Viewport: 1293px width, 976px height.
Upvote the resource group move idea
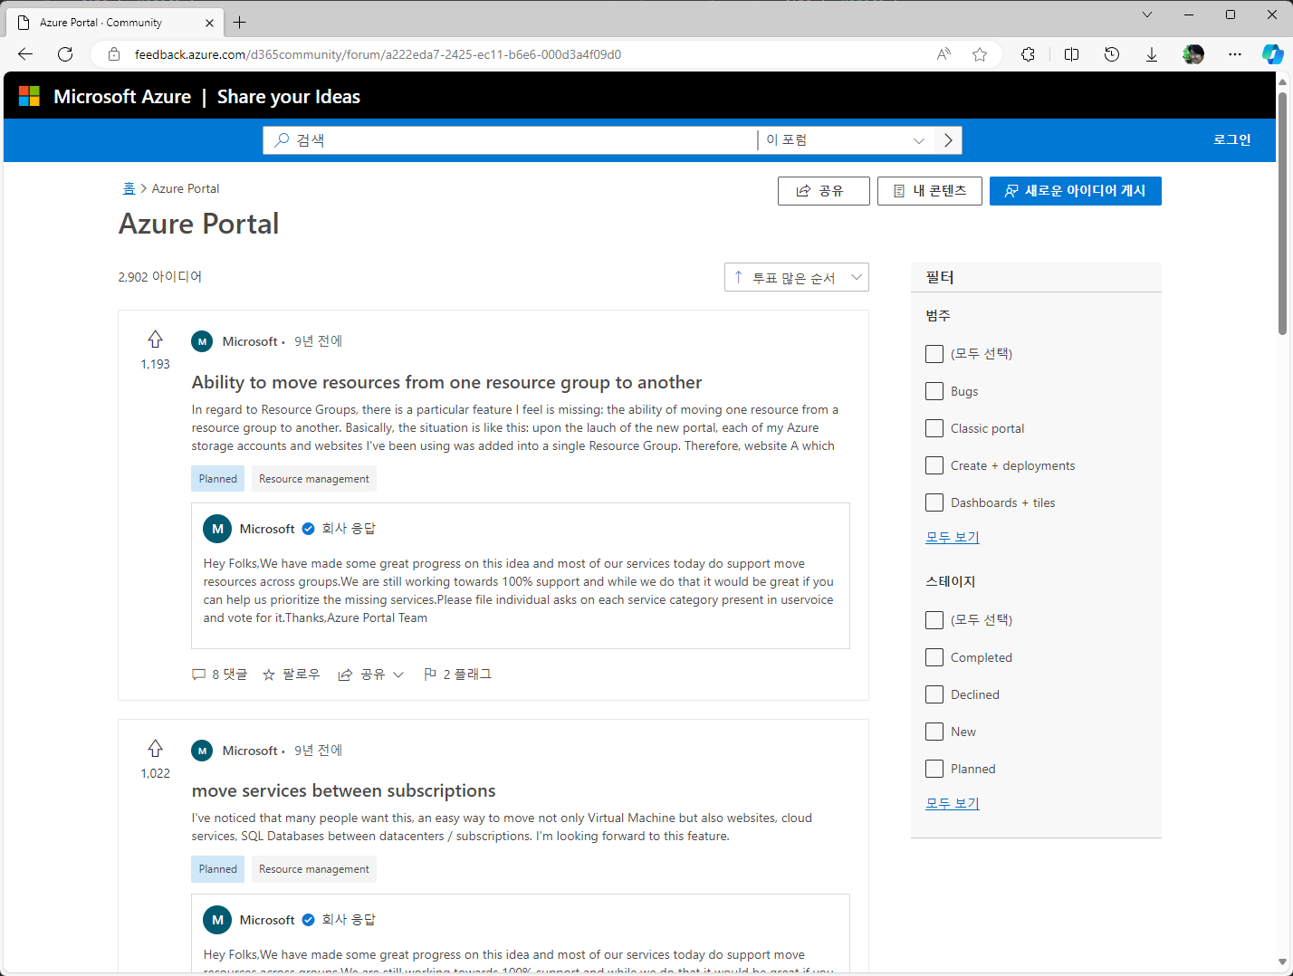[x=155, y=340]
